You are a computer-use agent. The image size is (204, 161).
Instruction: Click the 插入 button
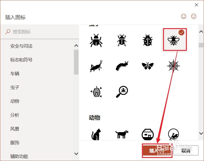(157, 151)
